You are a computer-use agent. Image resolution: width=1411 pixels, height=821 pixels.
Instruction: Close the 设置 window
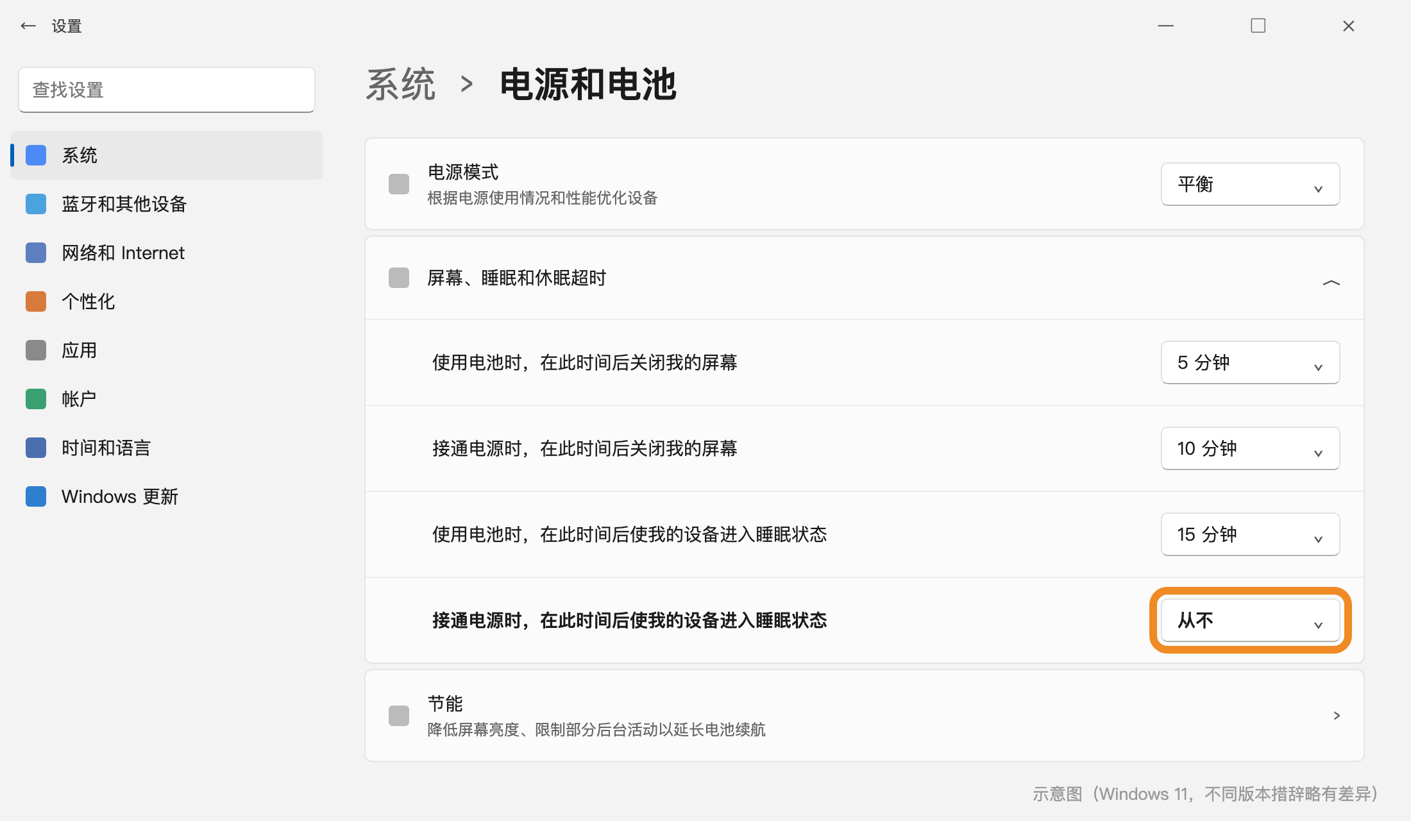click(1348, 26)
